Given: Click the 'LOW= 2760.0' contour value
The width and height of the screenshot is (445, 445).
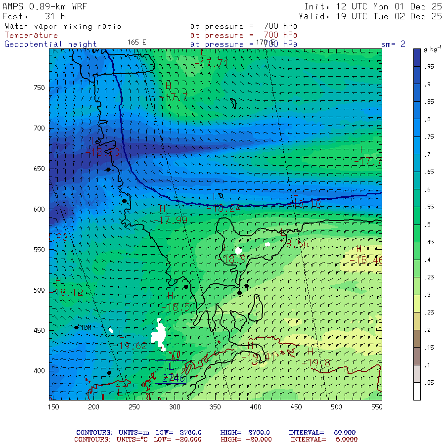Looking at the screenshot, I should [178, 433].
